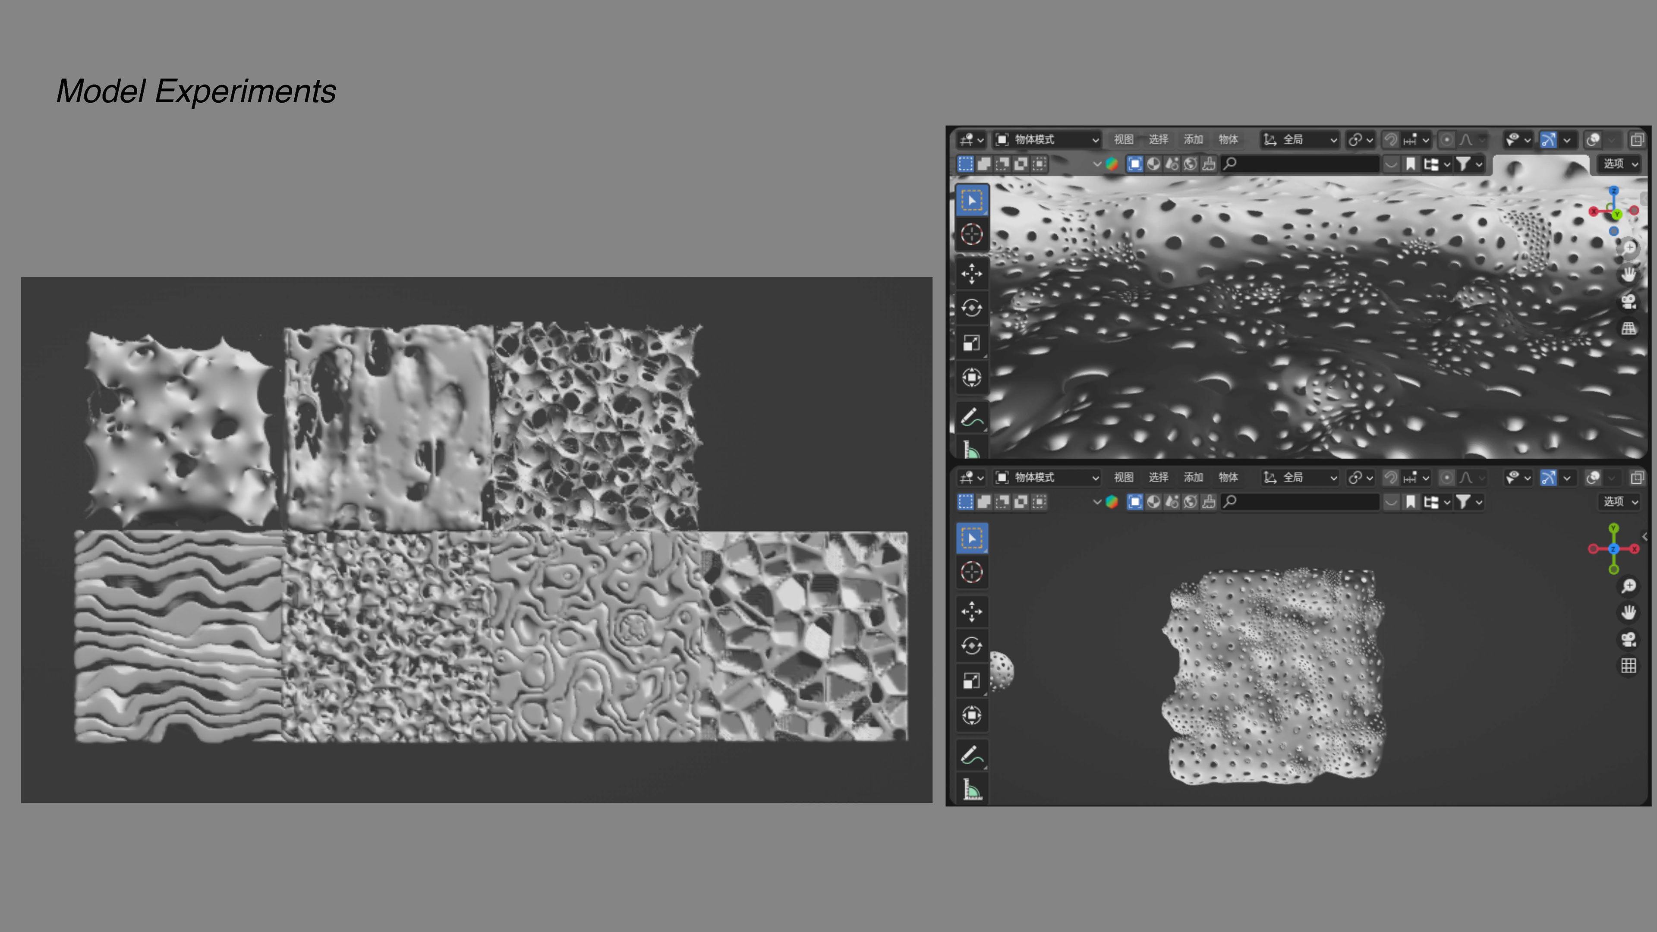Open the 添加 menu in lower viewport
The width and height of the screenshot is (1657, 932).
1193,477
